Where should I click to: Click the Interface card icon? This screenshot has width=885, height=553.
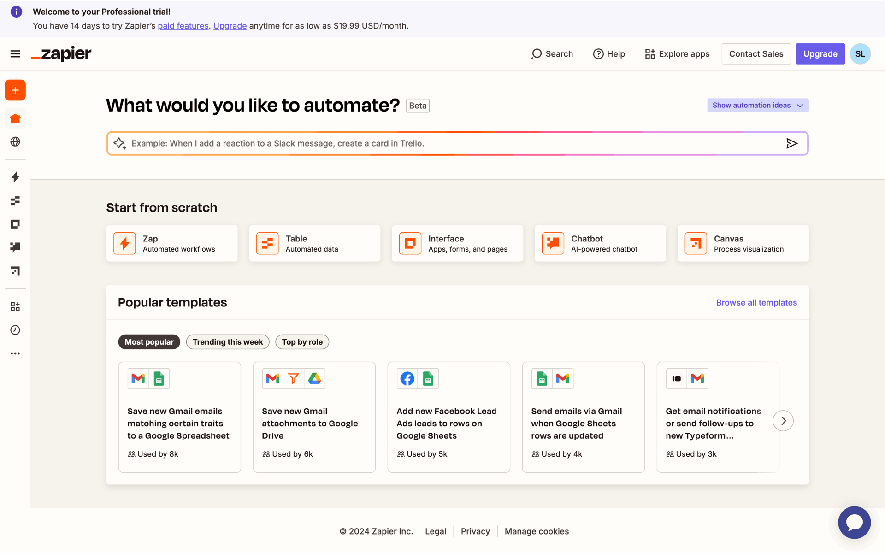coord(410,243)
